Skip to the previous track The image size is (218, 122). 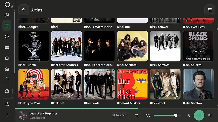(x=188, y=115)
